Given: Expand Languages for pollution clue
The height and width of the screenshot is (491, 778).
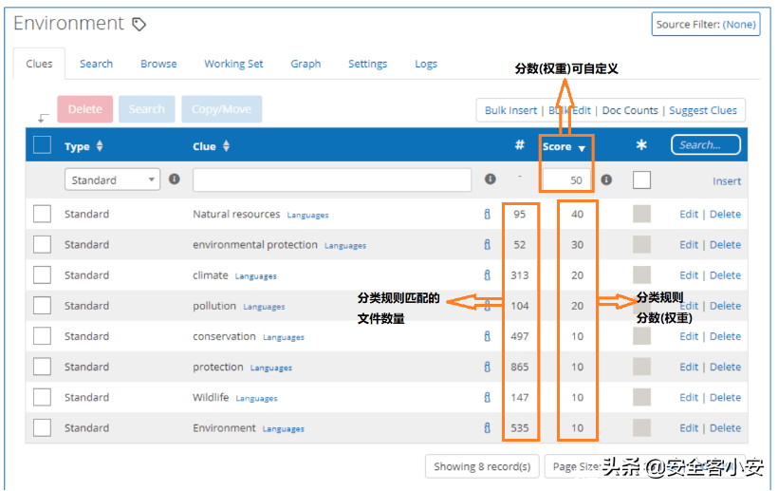Looking at the screenshot, I should (264, 307).
